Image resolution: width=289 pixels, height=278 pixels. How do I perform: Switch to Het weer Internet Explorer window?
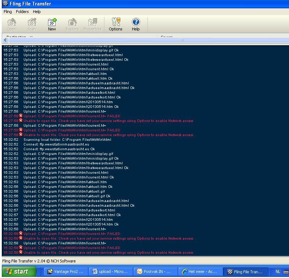pos(200,271)
